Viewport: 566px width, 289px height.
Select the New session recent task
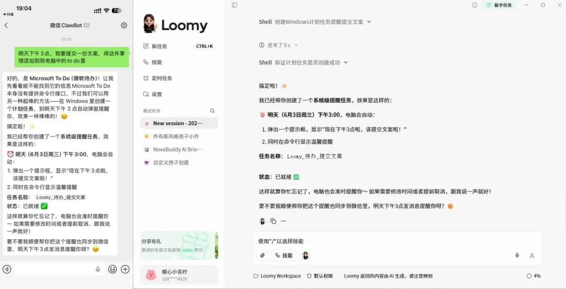point(179,123)
